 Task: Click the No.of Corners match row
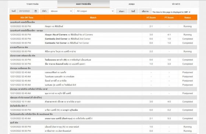tap(103, 35)
